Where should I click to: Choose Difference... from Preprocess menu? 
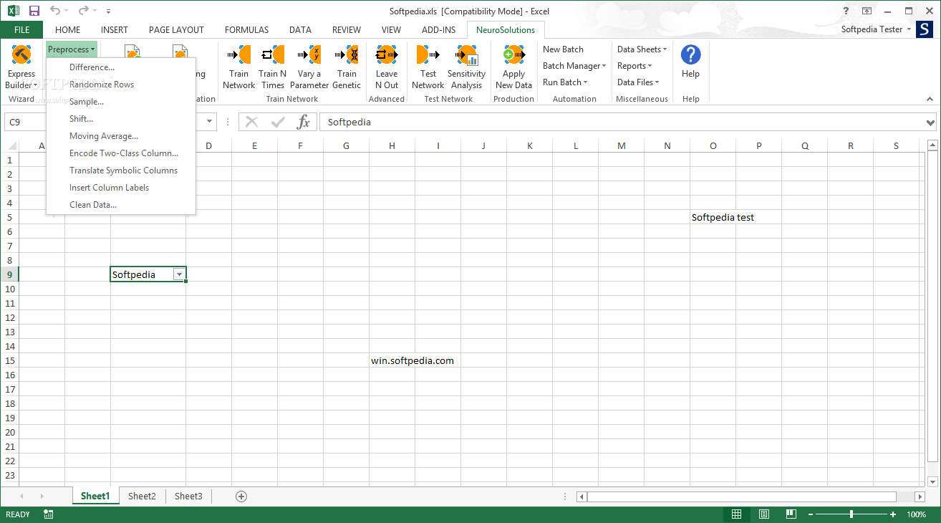121,67
